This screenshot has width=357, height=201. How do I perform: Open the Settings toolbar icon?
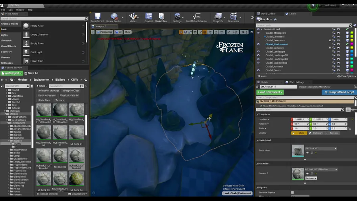tap(177, 17)
